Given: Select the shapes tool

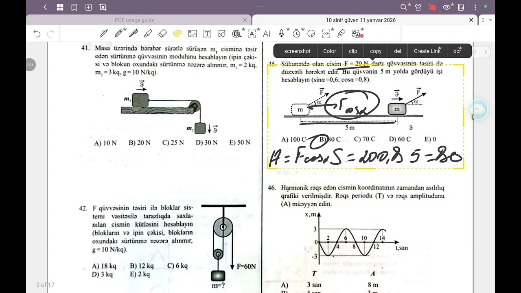Looking at the screenshot, I should coord(221,34).
